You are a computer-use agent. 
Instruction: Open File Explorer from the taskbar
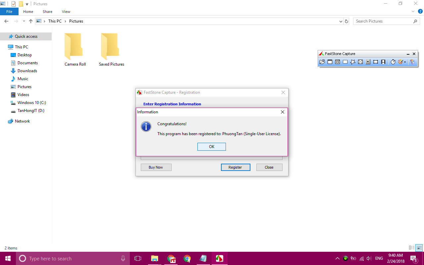155,258
